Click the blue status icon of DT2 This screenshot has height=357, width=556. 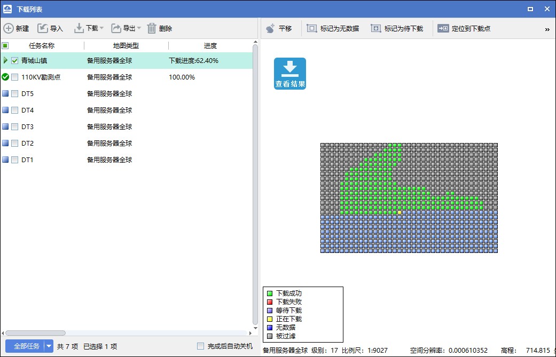(x=5, y=143)
